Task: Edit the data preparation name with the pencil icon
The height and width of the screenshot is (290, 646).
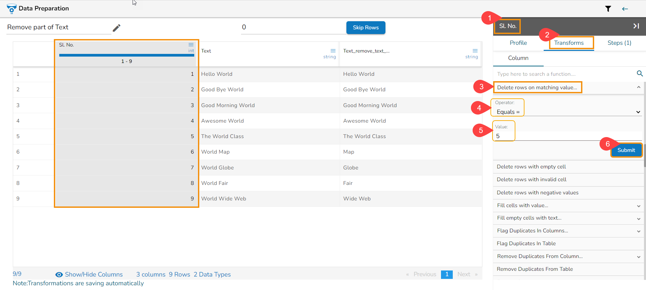Action: 116,28
